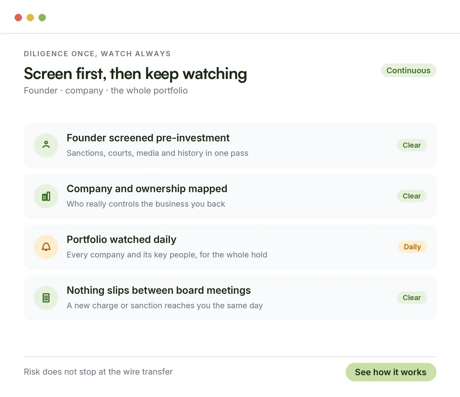Click the person icon for Founder screened
This screenshot has height=397, width=460.
pos(46,145)
